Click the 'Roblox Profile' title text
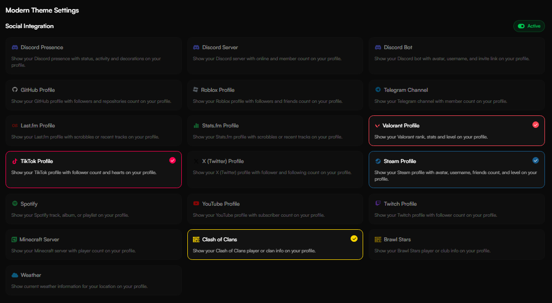Viewport: 552px width, 303px height. coord(217,90)
